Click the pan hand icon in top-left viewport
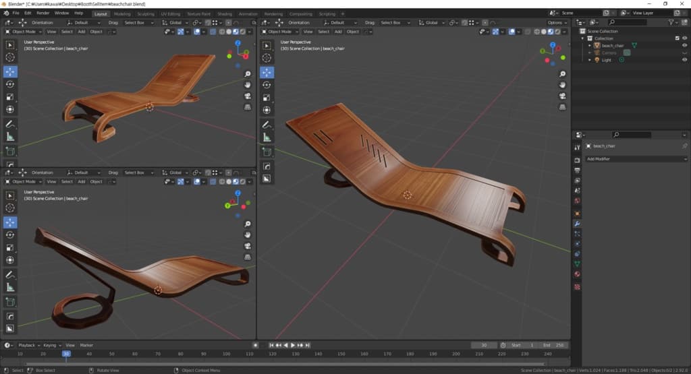Image resolution: width=691 pixels, height=374 pixels. point(248,85)
